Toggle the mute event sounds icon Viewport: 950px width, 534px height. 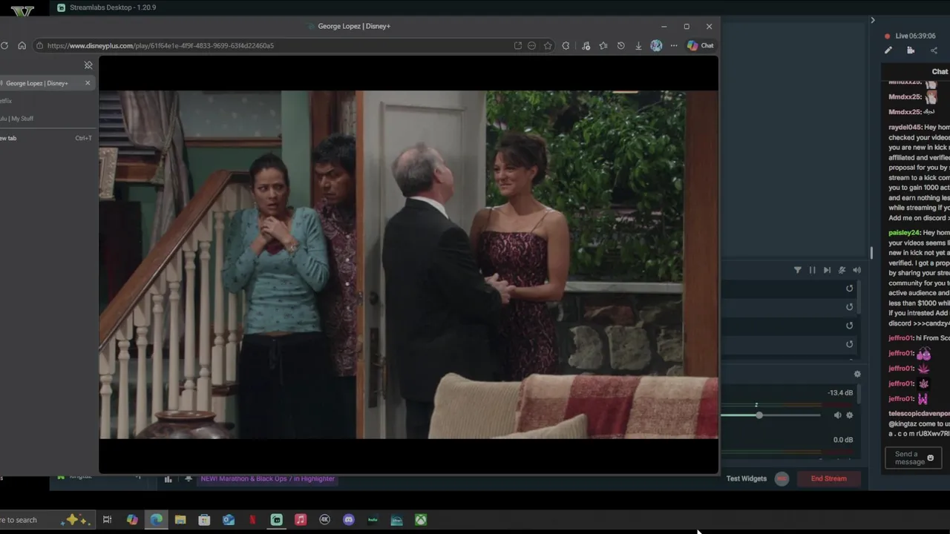[x=842, y=270]
